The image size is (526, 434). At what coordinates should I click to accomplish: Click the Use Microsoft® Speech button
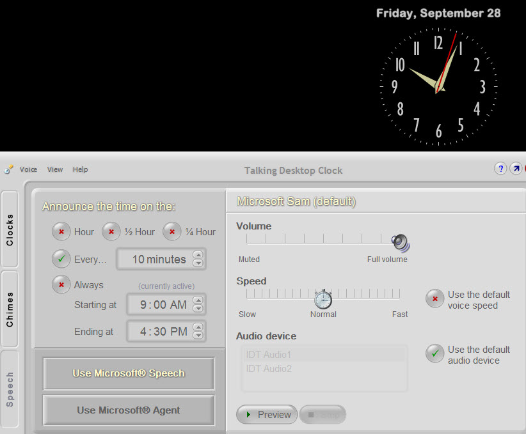(129, 373)
